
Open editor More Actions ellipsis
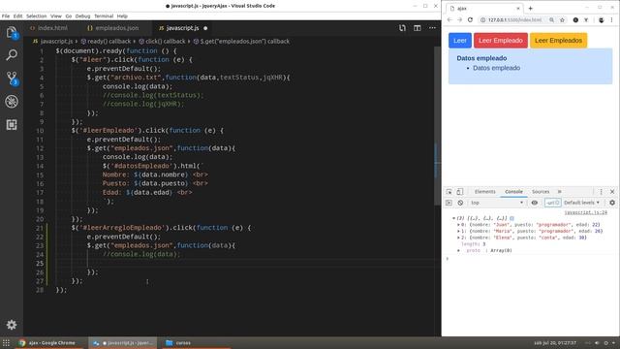(x=432, y=28)
